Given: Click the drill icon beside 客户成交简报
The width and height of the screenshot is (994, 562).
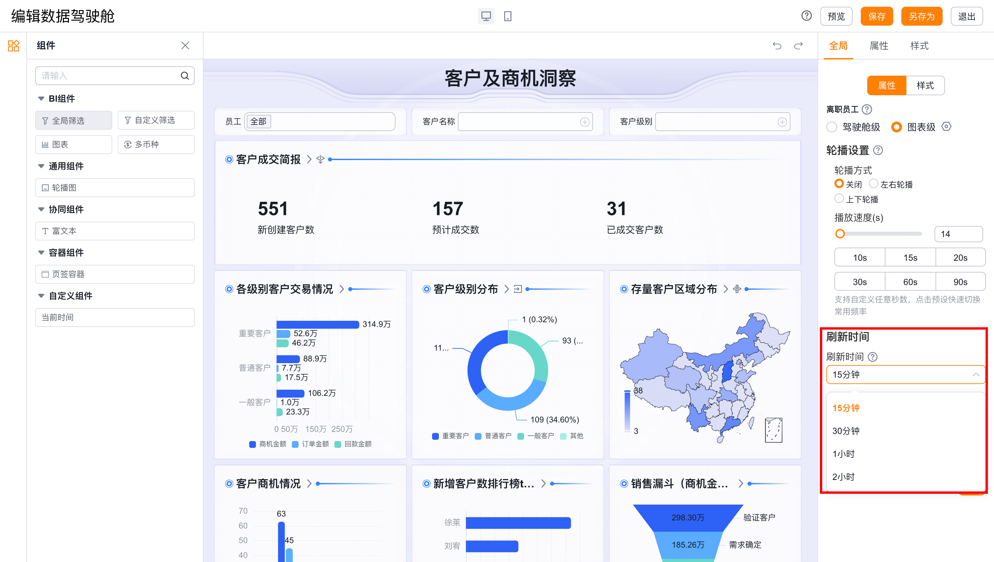Looking at the screenshot, I should click(320, 159).
